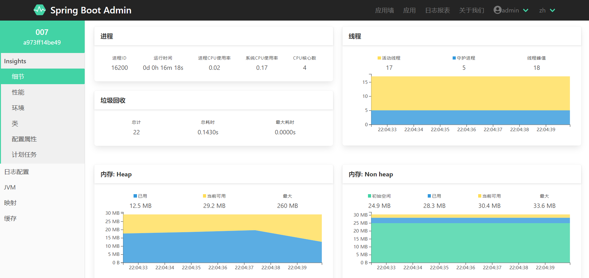Open the JVM sidebar section
Screen dimensions: 589x278
[x=42, y=187]
